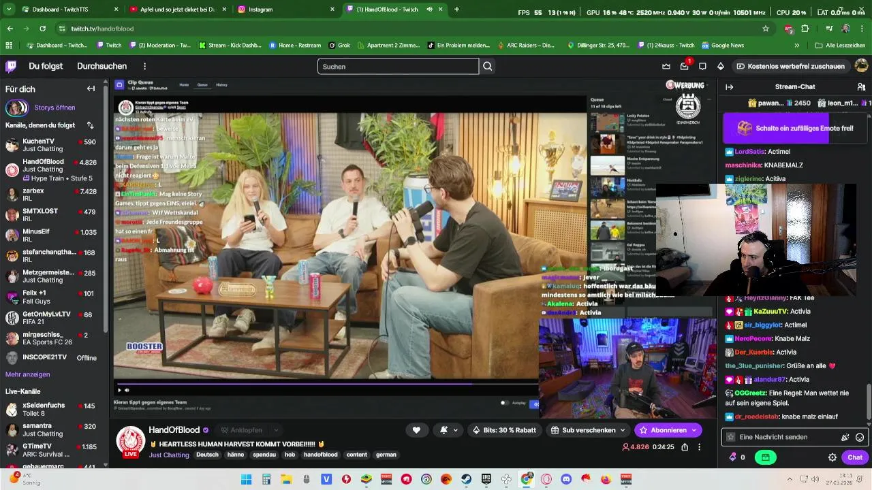Open chat settings gear

[832, 457]
